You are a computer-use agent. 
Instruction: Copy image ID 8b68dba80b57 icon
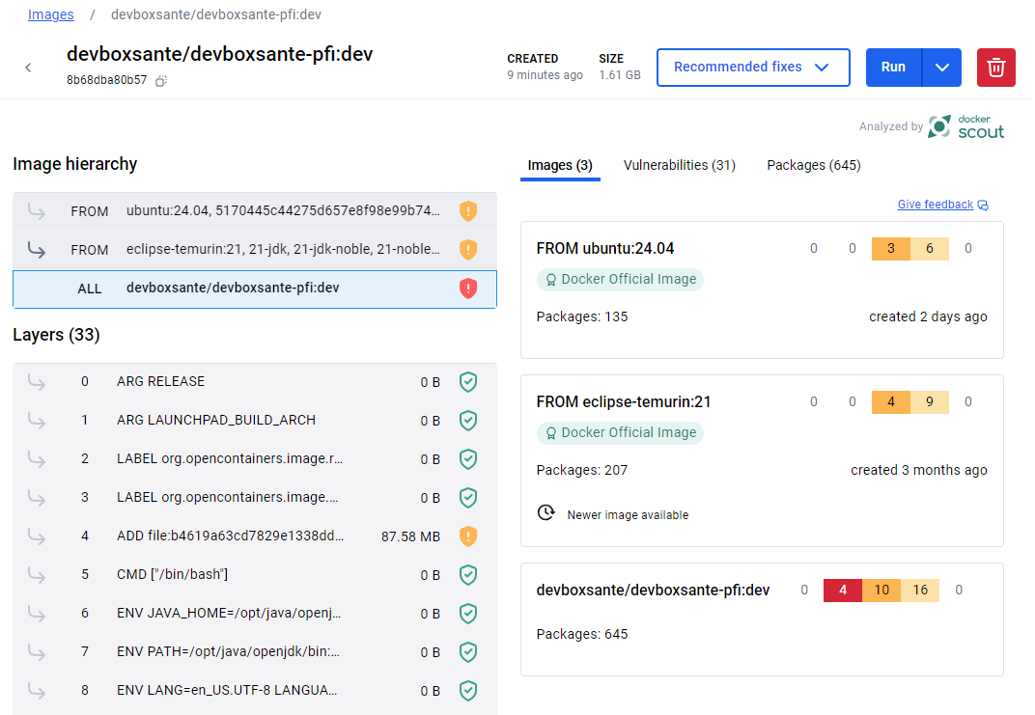coord(161,80)
